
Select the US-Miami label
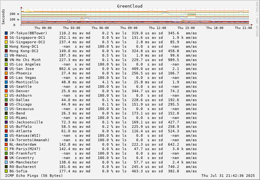(x=18, y=118)
